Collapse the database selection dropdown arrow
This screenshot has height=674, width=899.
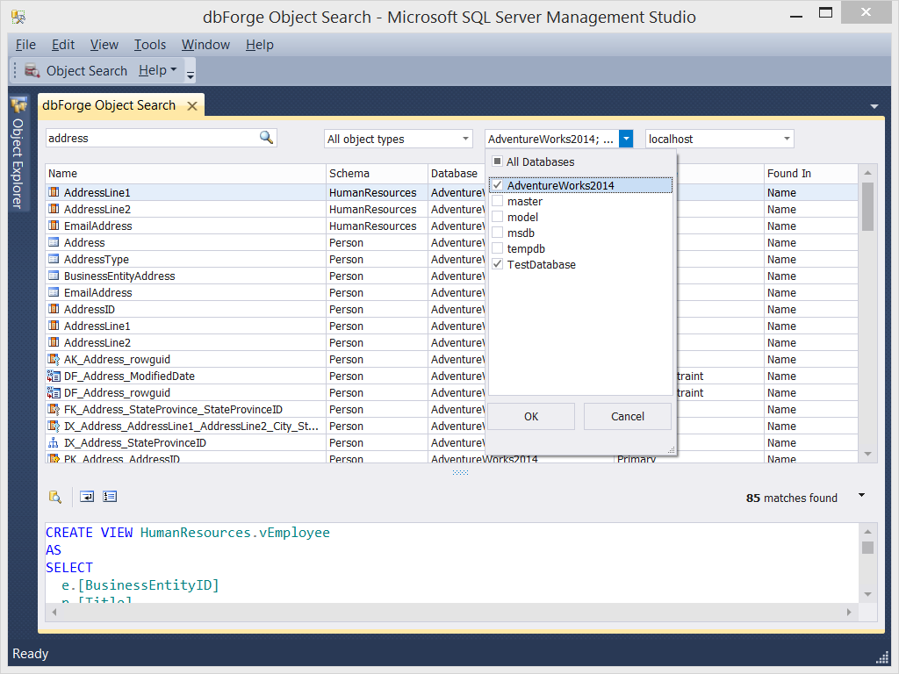626,138
